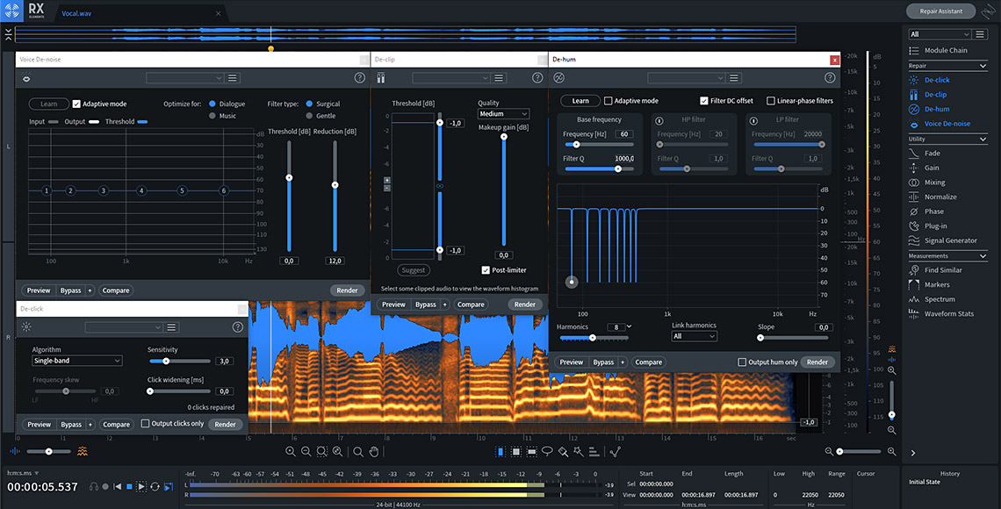
Task: Click the headphones monitor icon
Action: 94,487
